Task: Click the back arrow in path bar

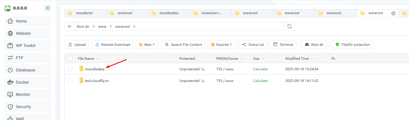Action: click(70, 26)
